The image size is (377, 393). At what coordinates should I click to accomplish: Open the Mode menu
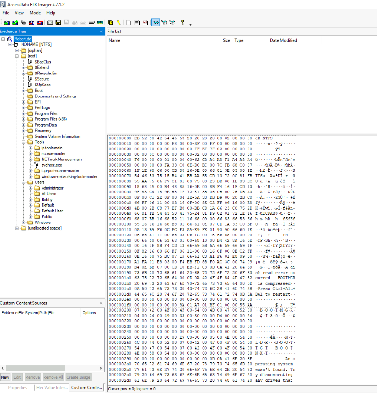(35, 13)
